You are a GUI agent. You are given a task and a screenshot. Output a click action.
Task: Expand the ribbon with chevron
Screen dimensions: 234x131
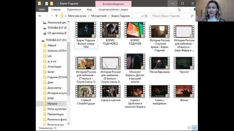(x=190, y=9)
